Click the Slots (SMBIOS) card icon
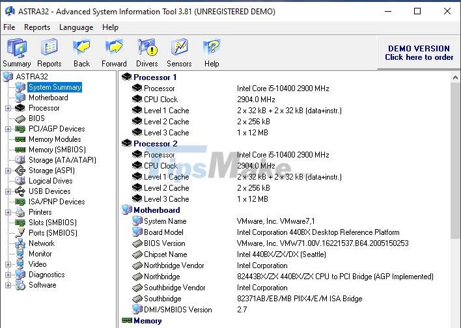 click(x=20, y=223)
